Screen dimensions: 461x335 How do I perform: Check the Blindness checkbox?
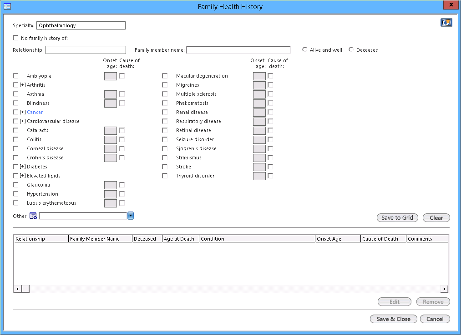(15, 103)
